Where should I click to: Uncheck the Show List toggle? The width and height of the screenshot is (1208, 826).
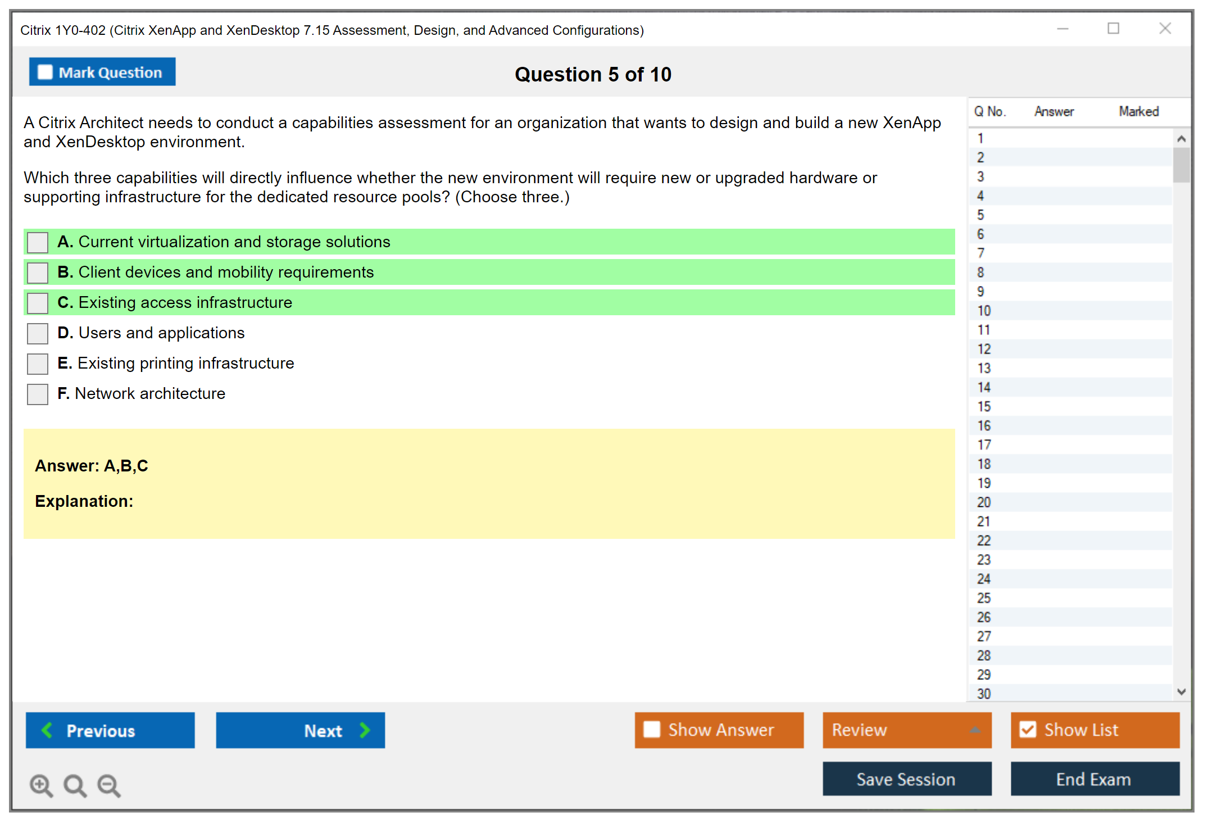pos(1028,730)
